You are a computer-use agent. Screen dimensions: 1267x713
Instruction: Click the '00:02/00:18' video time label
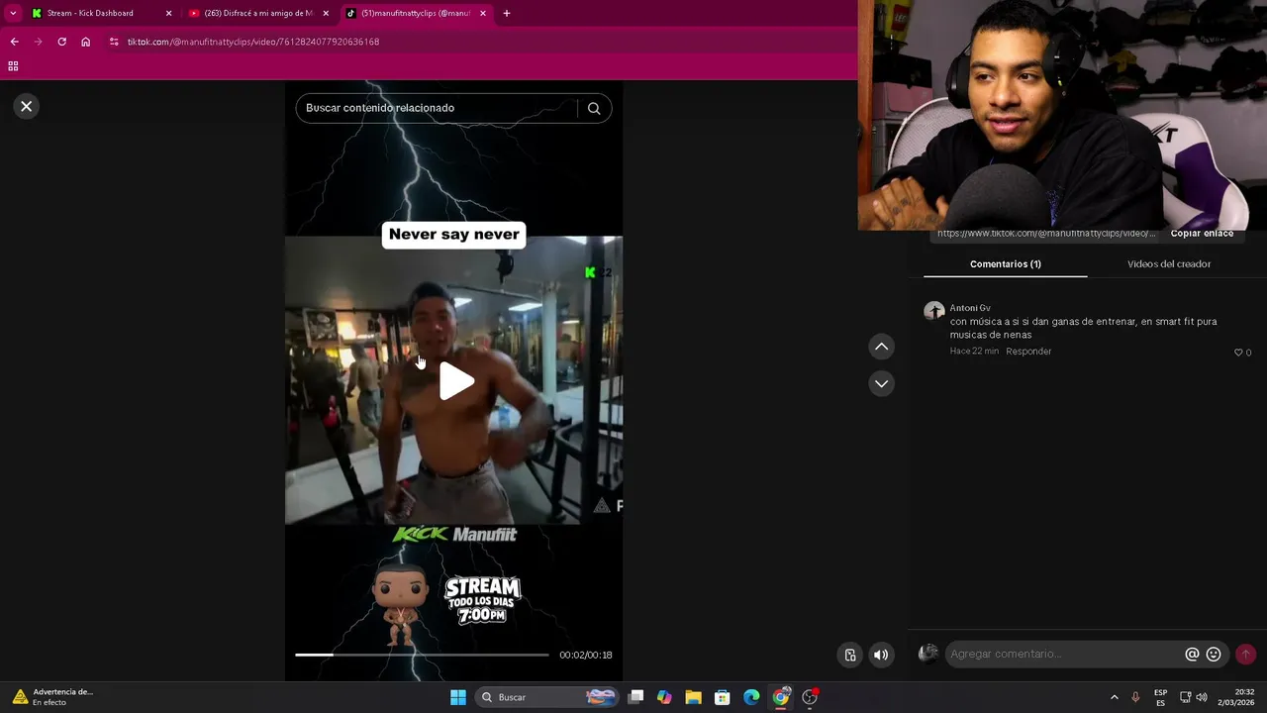tap(586, 655)
